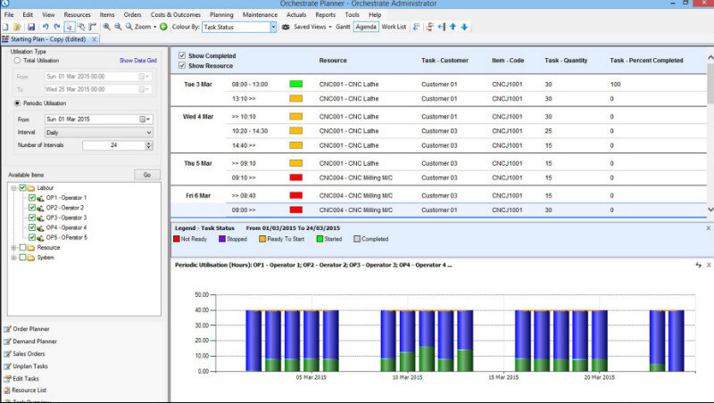Uncheck the Show Completed checkbox
Image resolution: width=714 pixels, height=403 pixels.
tap(182, 56)
